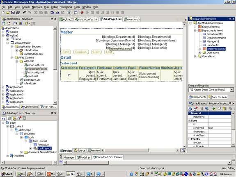Click the Start button on Windows taskbar
The width and height of the screenshot is (236, 177).
(7, 174)
